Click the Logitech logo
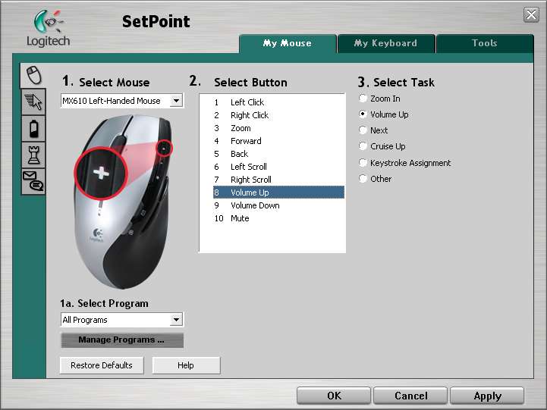The width and height of the screenshot is (547, 410). 48,28
